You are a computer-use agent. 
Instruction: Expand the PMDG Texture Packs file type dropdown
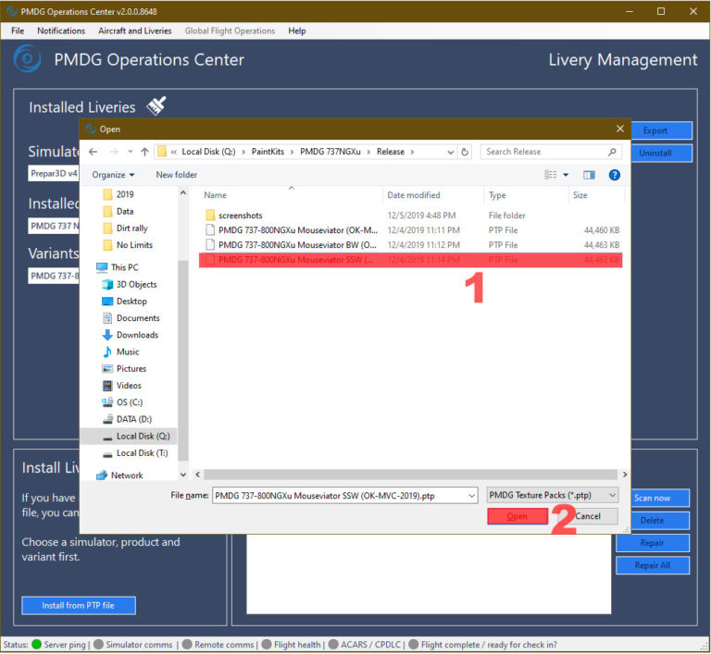click(x=612, y=496)
